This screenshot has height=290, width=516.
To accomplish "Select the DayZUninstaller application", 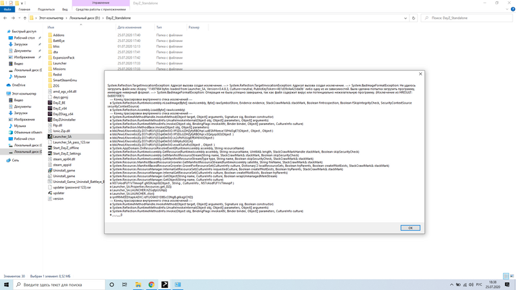I will coord(64,120).
